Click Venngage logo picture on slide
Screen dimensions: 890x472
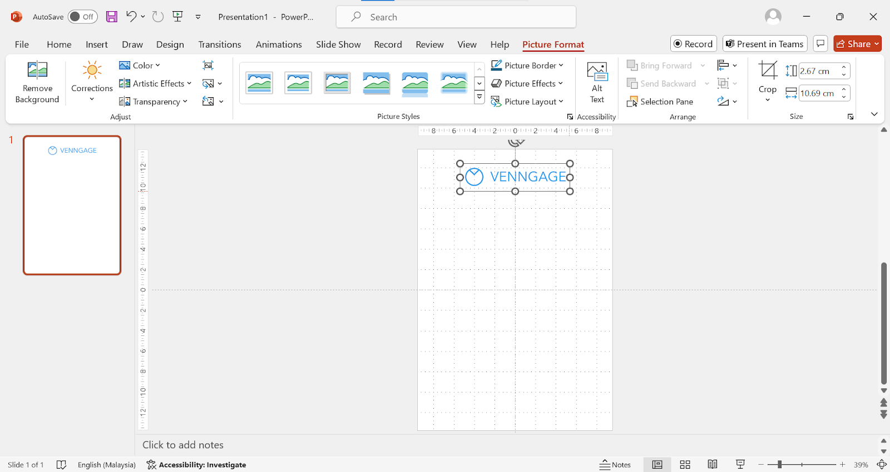point(515,177)
